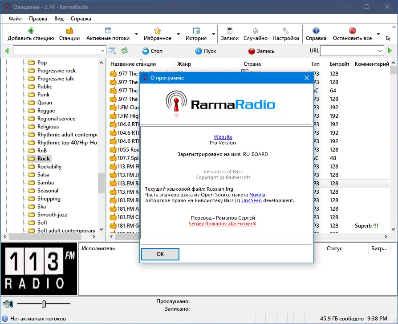The image size is (398, 324).
Task: Click the Add Station green plus icon
Action: coord(31,31)
